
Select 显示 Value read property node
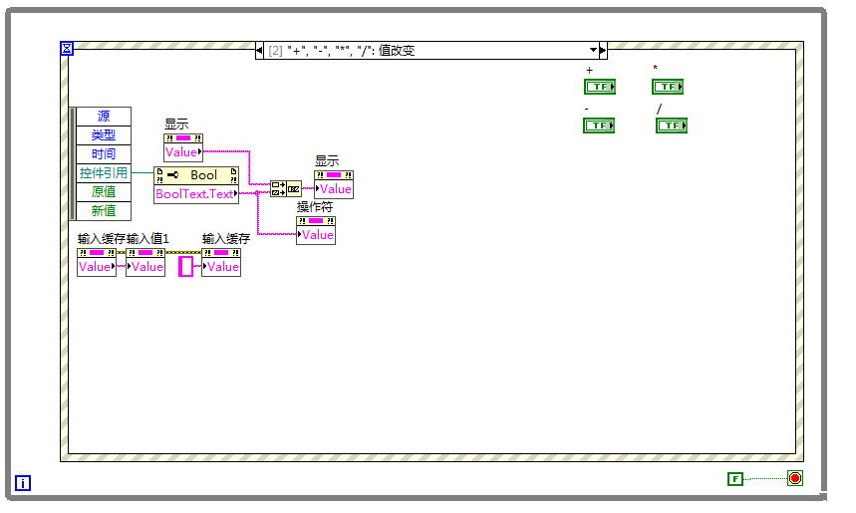[183, 147]
